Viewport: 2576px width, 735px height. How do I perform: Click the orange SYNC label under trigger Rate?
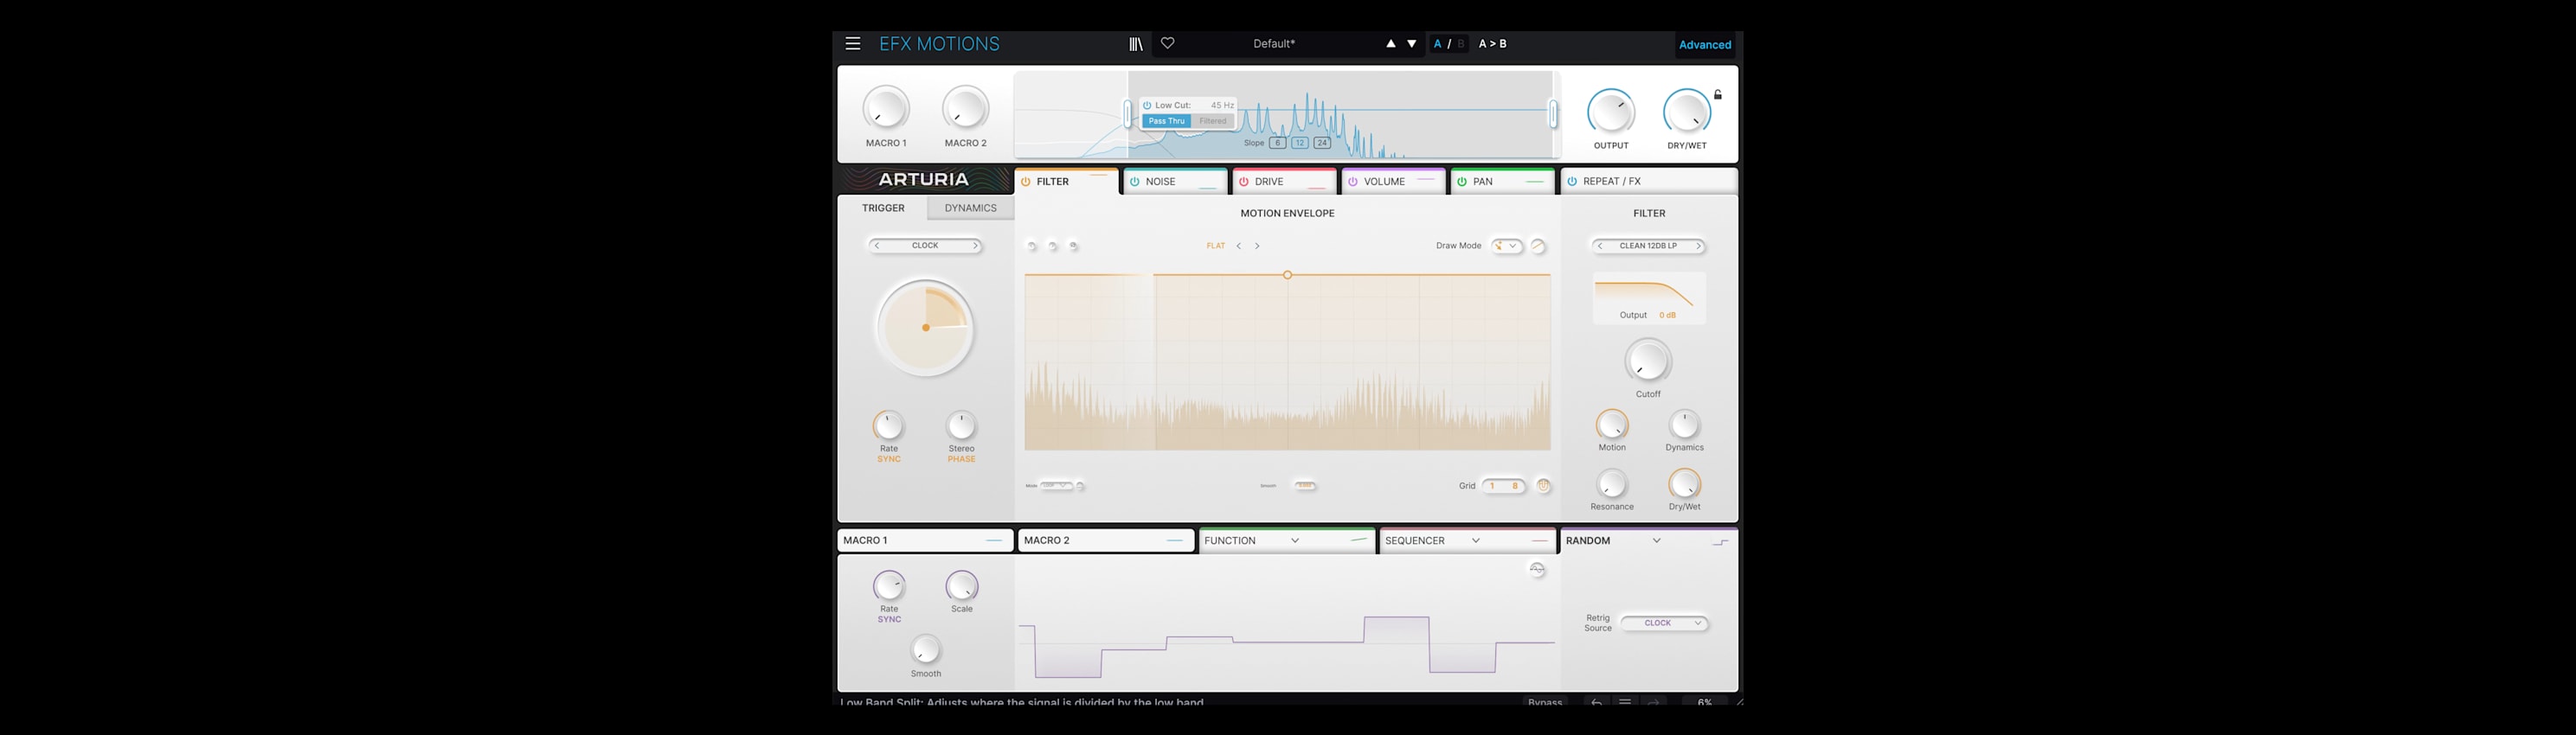pos(888,459)
